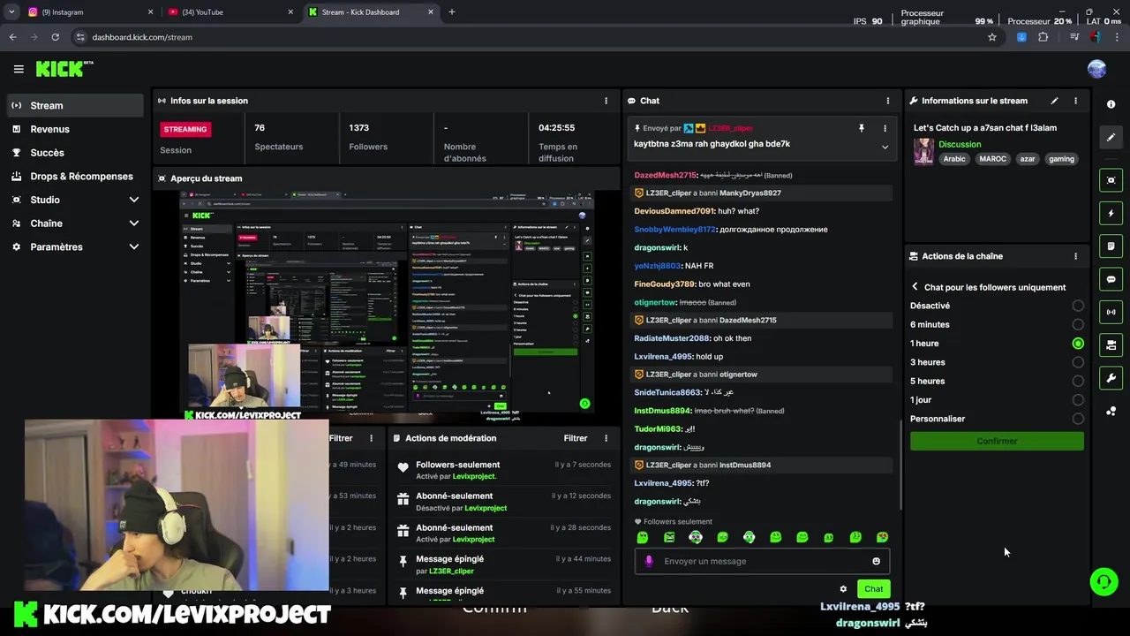Click the channel actions icon in right sidebar

(x=1111, y=344)
